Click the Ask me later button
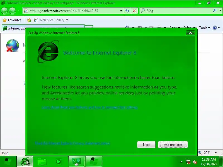Image resolution: width=223 pixels, height=167 pixels. click(x=173, y=144)
